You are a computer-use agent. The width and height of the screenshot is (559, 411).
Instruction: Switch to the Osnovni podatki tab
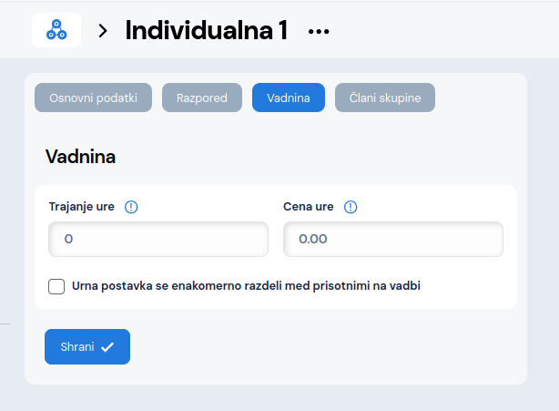pyautogui.click(x=93, y=98)
